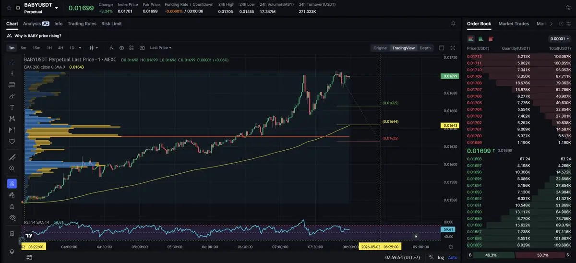Open object tree layers icon
576x263 pixels.
pos(12,251)
